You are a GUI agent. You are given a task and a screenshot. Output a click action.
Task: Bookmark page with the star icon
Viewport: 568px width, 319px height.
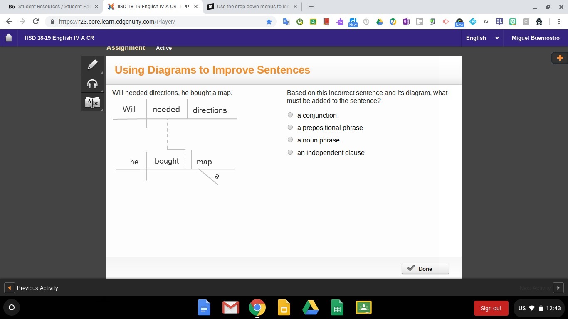269,22
